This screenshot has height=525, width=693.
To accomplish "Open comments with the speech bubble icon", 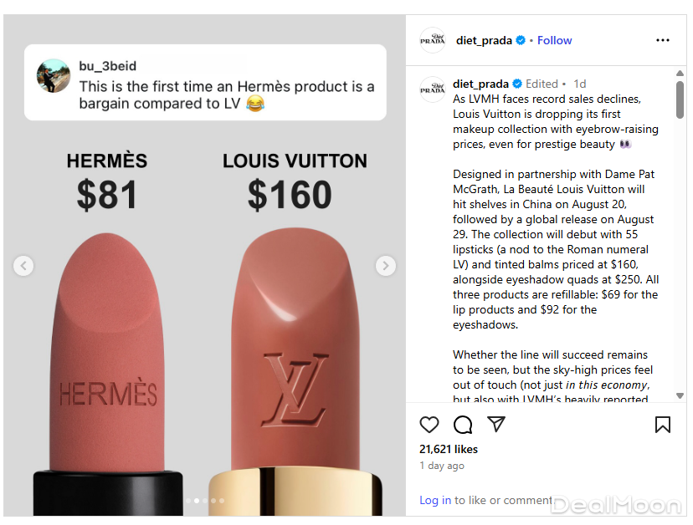I will click(x=463, y=425).
